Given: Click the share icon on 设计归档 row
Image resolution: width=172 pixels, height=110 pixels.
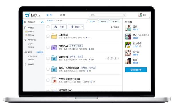Looking at the screenshot, I should pos(108,58).
